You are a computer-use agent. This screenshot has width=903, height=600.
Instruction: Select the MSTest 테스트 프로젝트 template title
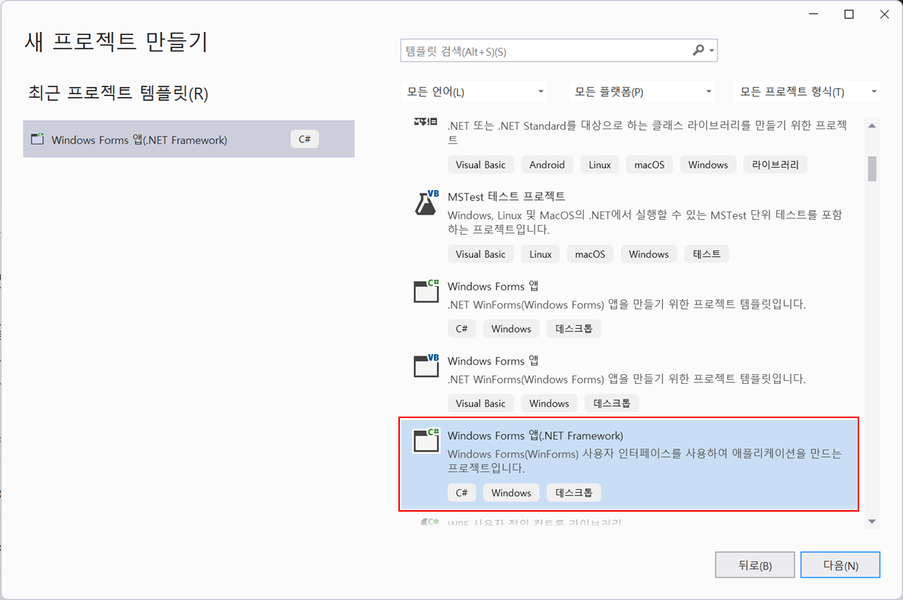(506, 197)
